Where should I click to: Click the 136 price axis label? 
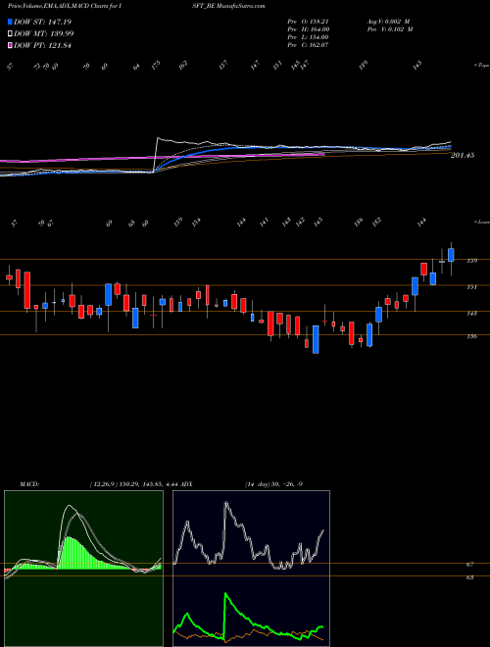pyautogui.click(x=471, y=336)
